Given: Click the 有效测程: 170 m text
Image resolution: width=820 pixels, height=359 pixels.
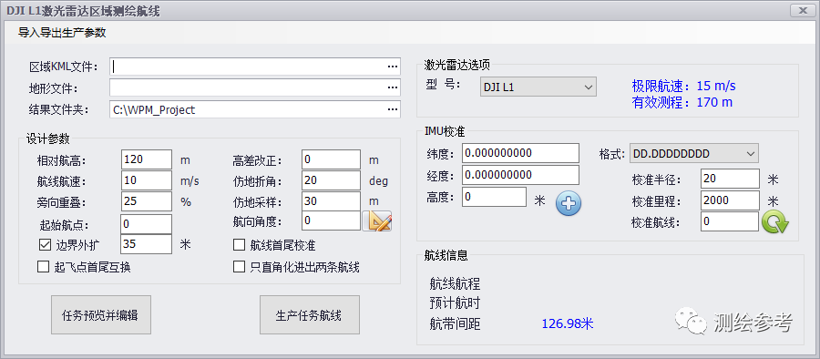Looking at the screenshot, I should coord(682,102).
